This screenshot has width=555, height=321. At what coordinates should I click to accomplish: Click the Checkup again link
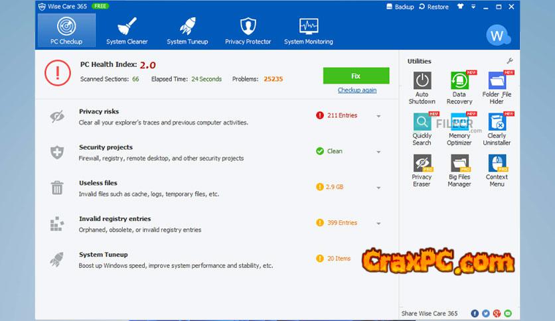tap(357, 90)
